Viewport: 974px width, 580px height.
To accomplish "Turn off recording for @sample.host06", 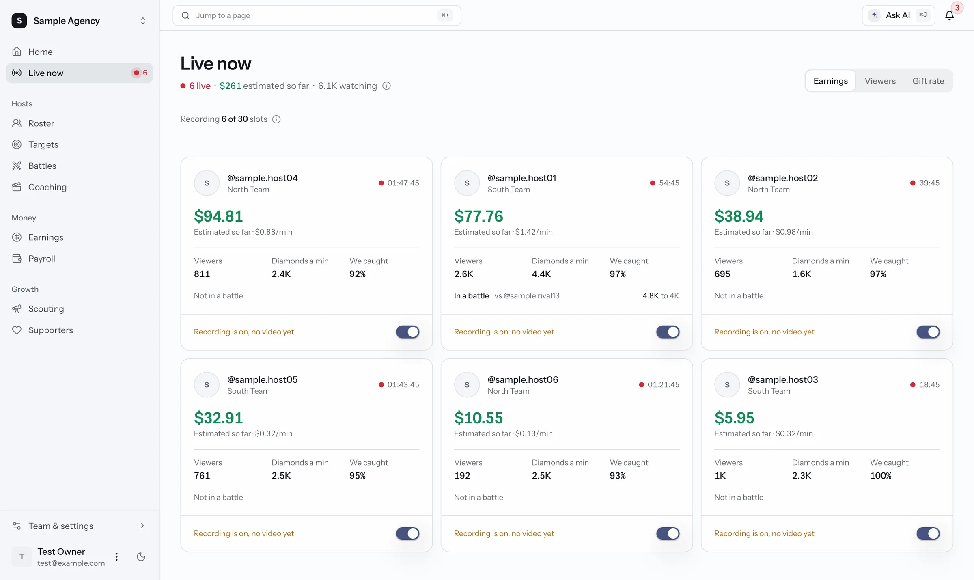I will click(668, 534).
